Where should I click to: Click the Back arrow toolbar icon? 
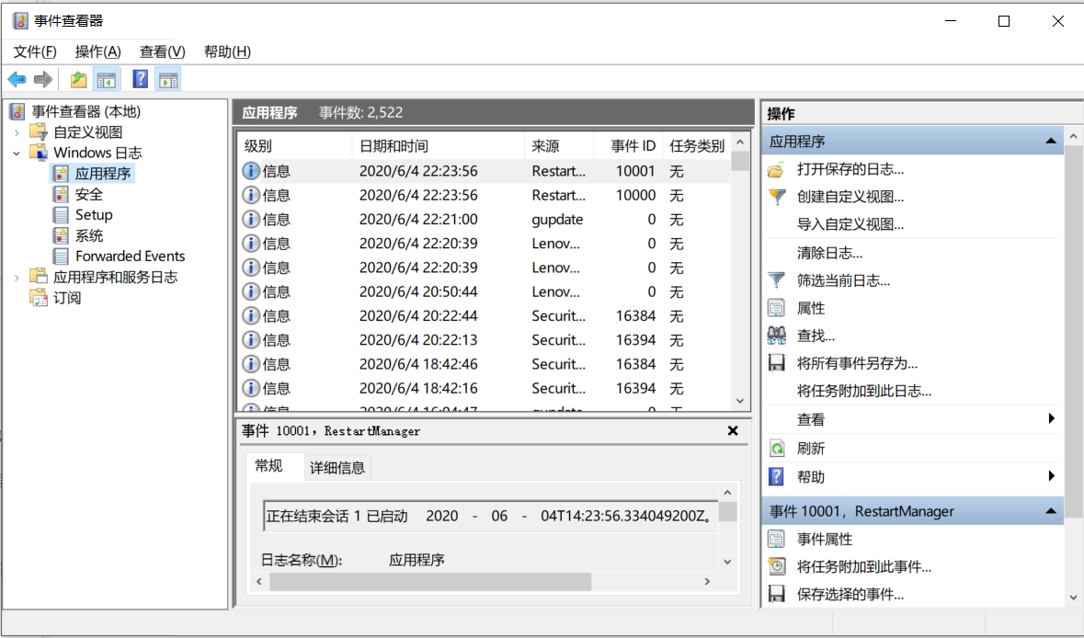[x=17, y=79]
